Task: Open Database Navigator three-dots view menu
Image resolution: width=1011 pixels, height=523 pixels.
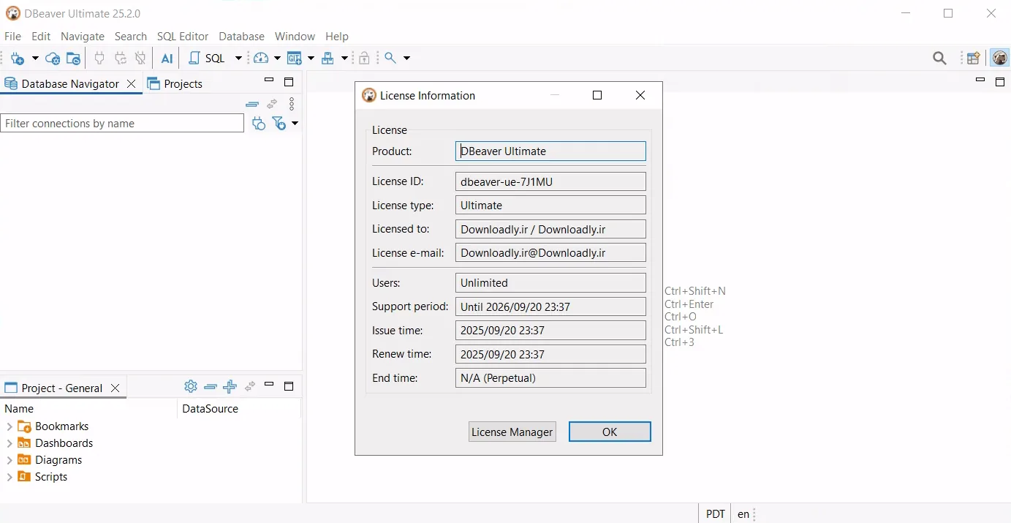Action: tap(292, 104)
